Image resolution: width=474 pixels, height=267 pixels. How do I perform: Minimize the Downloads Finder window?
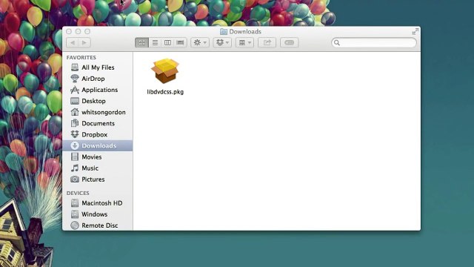click(x=78, y=31)
